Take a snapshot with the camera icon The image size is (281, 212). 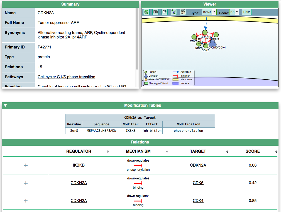155,12
